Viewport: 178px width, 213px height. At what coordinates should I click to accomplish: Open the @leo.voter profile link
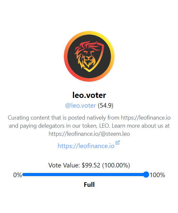[x=81, y=106]
